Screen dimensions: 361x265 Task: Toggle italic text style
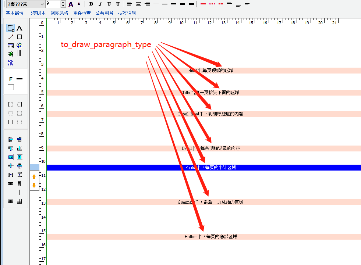coord(100,4)
